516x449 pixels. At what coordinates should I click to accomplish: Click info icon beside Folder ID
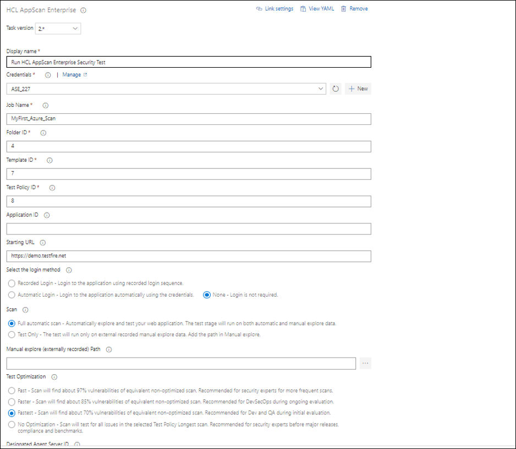click(x=43, y=133)
